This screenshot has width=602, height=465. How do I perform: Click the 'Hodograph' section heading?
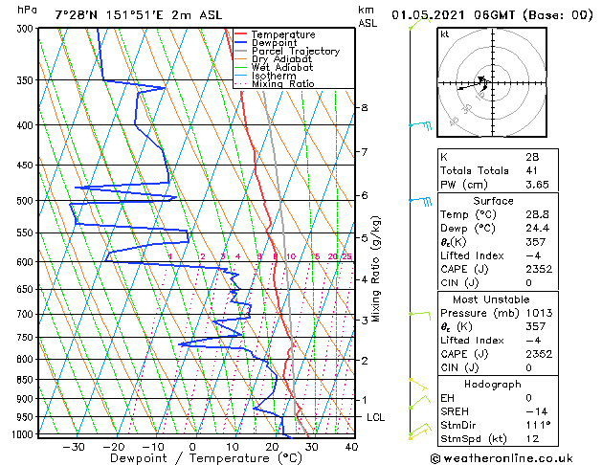tap(493, 384)
